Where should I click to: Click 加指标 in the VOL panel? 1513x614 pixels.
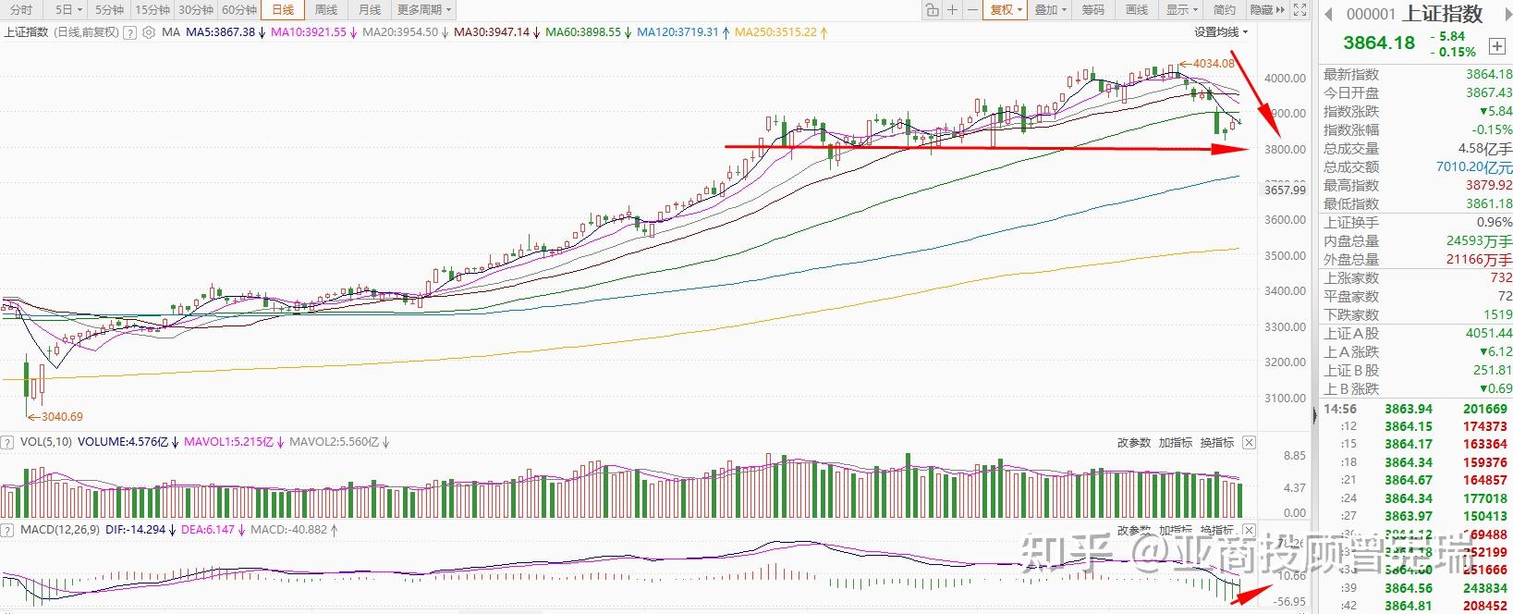point(1176,443)
